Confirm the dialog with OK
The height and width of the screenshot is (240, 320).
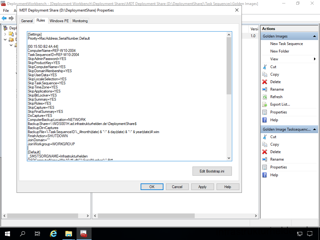(x=152, y=187)
